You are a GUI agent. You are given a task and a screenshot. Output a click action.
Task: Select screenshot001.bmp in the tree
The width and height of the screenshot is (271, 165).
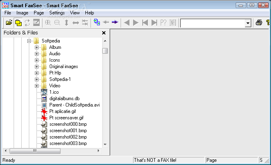68,131
